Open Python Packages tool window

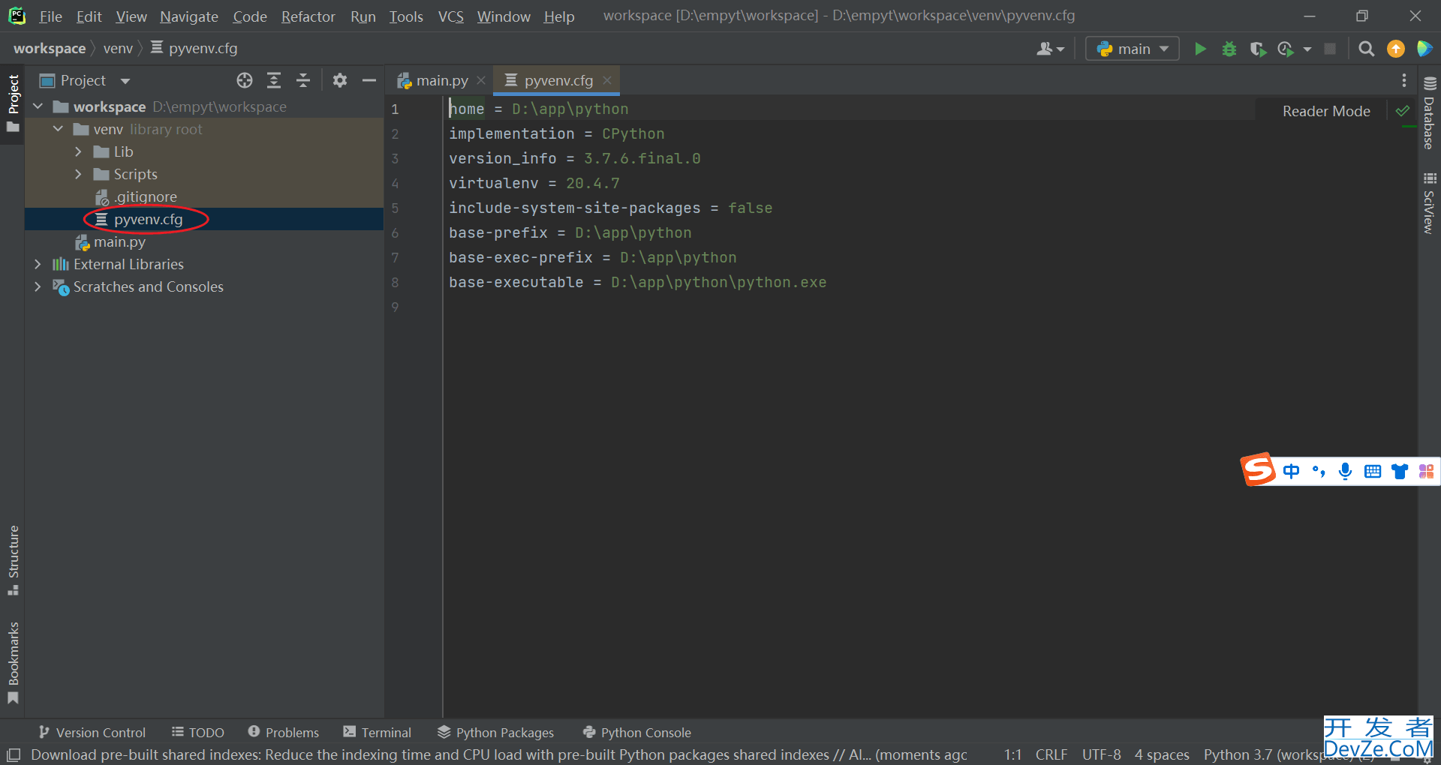click(x=496, y=732)
